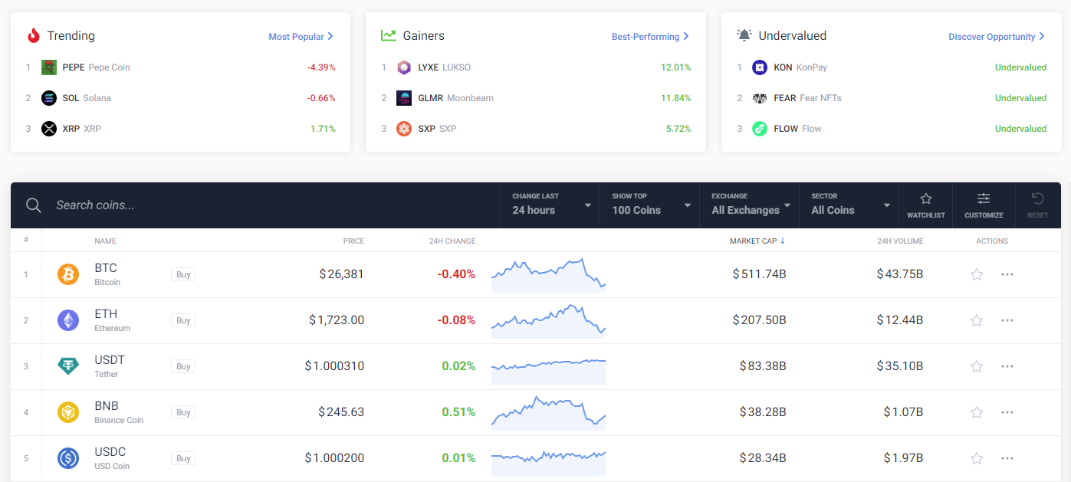Image resolution: width=1071 pixels, height=482 pixels.
Task: Open the Sector All Coins dropdown
Action: (x=849, y=205)
